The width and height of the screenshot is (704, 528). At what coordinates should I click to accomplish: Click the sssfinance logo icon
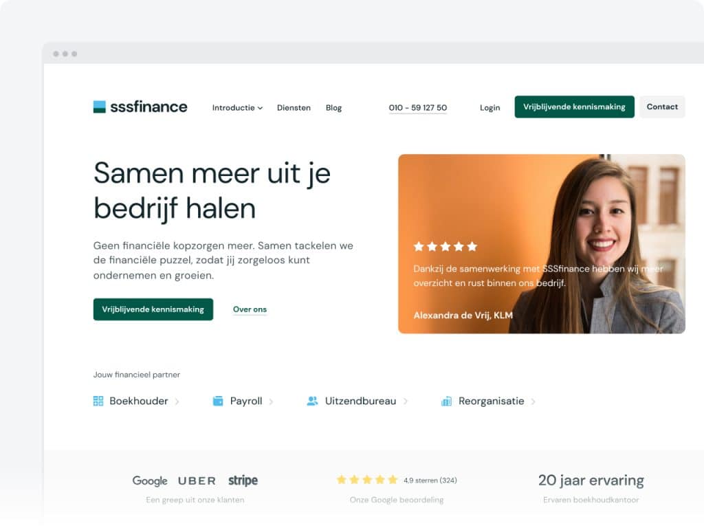(x=99, y=107)
